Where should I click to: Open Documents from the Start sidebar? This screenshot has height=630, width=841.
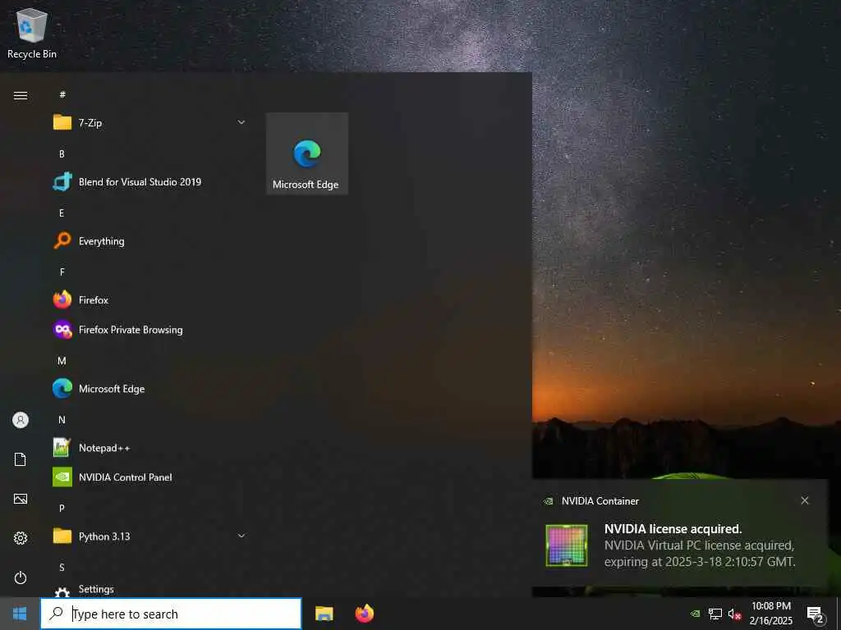pos(21,459)
